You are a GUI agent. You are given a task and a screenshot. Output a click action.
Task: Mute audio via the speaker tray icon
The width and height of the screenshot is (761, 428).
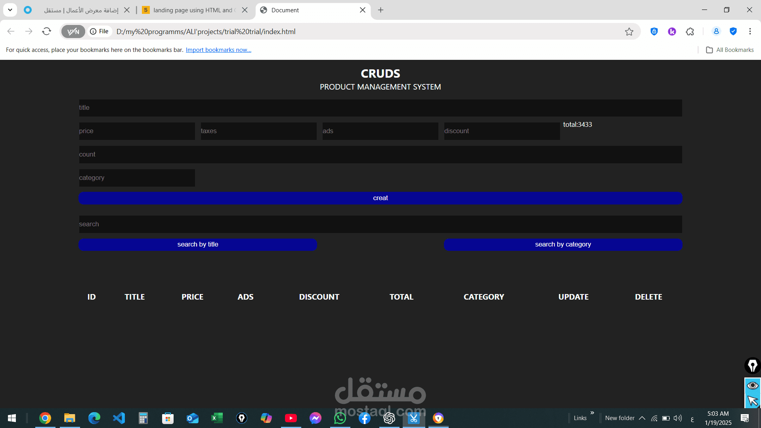(x=677, y=418)
